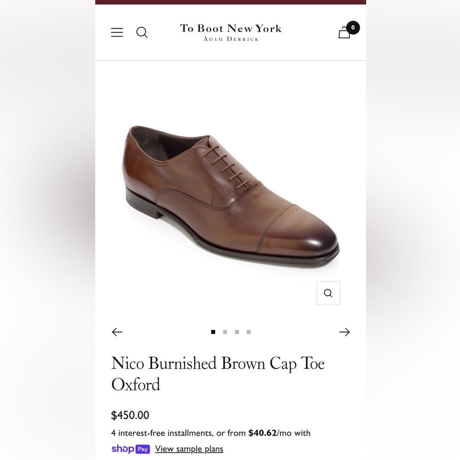Click the Adam Derrick subtitle text
Viewport: 460px width, 460px height.
(230, 39)
